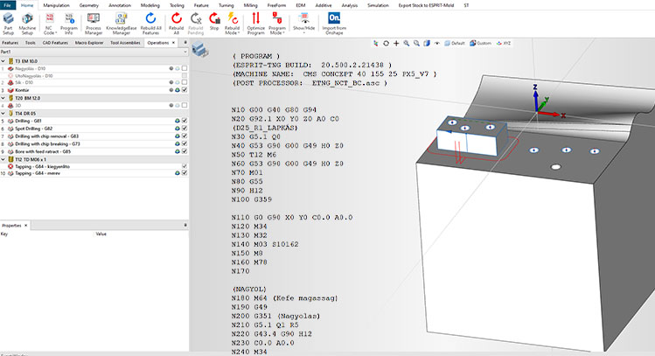The height and width of the screenshot is (356, 655).
Task: Open the Part1 dropdown
Action: point(185,52)
